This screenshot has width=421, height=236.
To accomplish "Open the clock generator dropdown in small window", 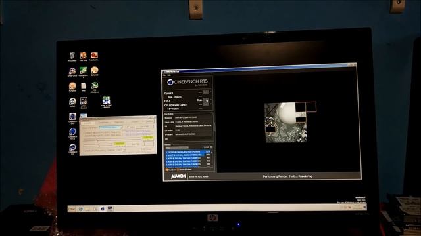I will [x=111, y=127].
